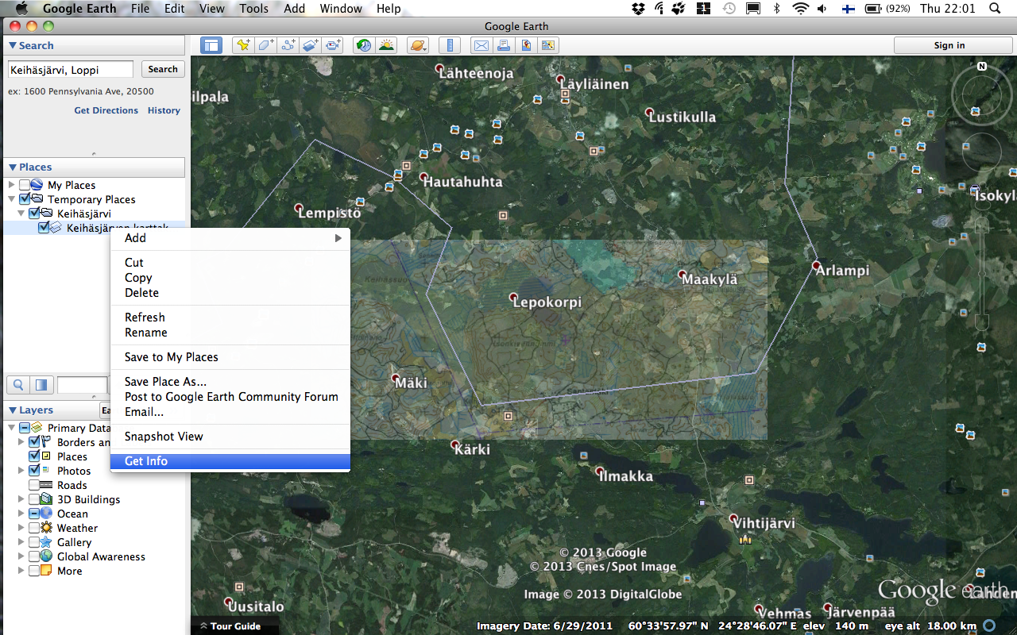Click the History link
1017x635 pixels.
[x=164, y=110]
